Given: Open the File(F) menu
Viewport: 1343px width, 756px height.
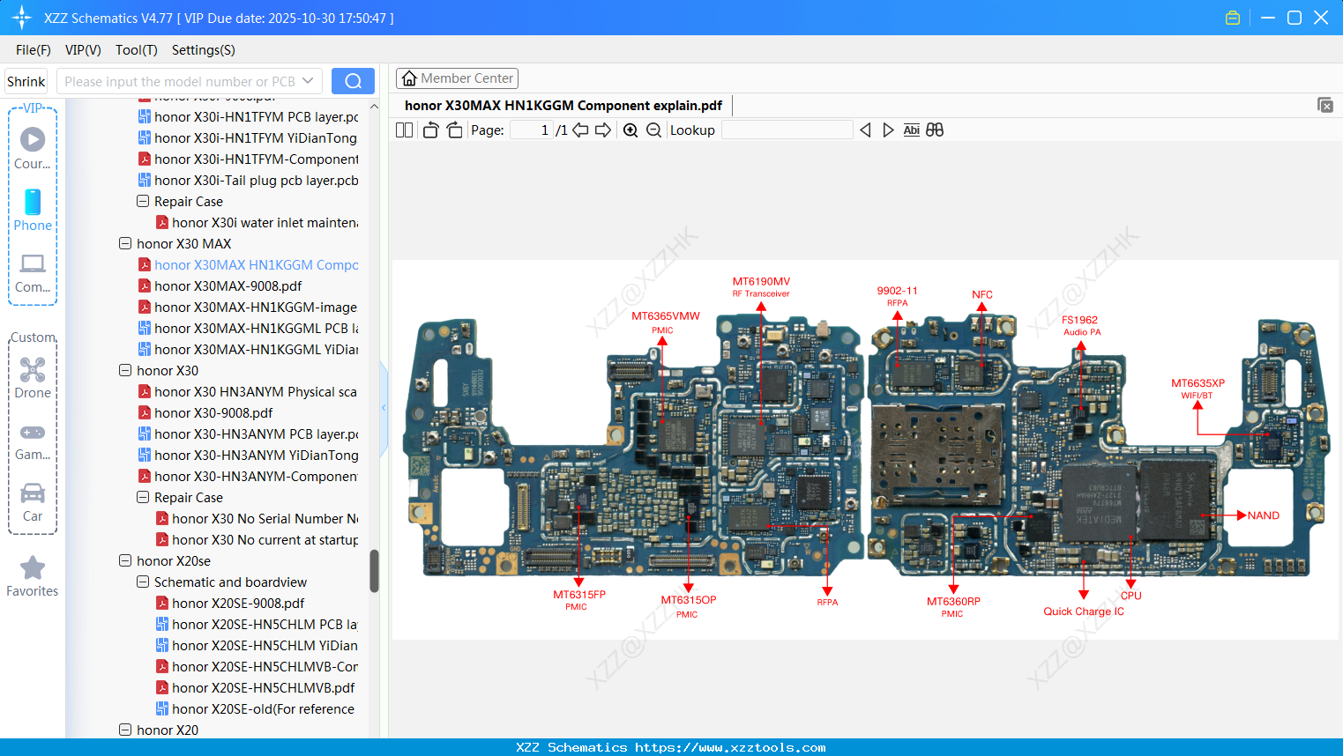Looking at the screenshot, I should point(34,50).
